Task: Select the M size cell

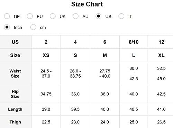Action: (105, 55)
